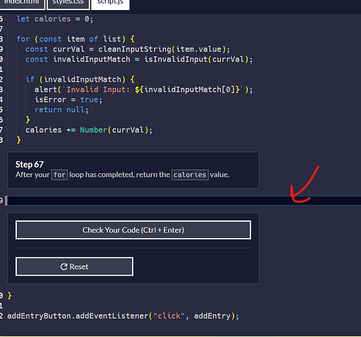This screenshot has height=337, width=361.
Task: Click the cleanInputString call line
Action: click(x=127, y=49)
